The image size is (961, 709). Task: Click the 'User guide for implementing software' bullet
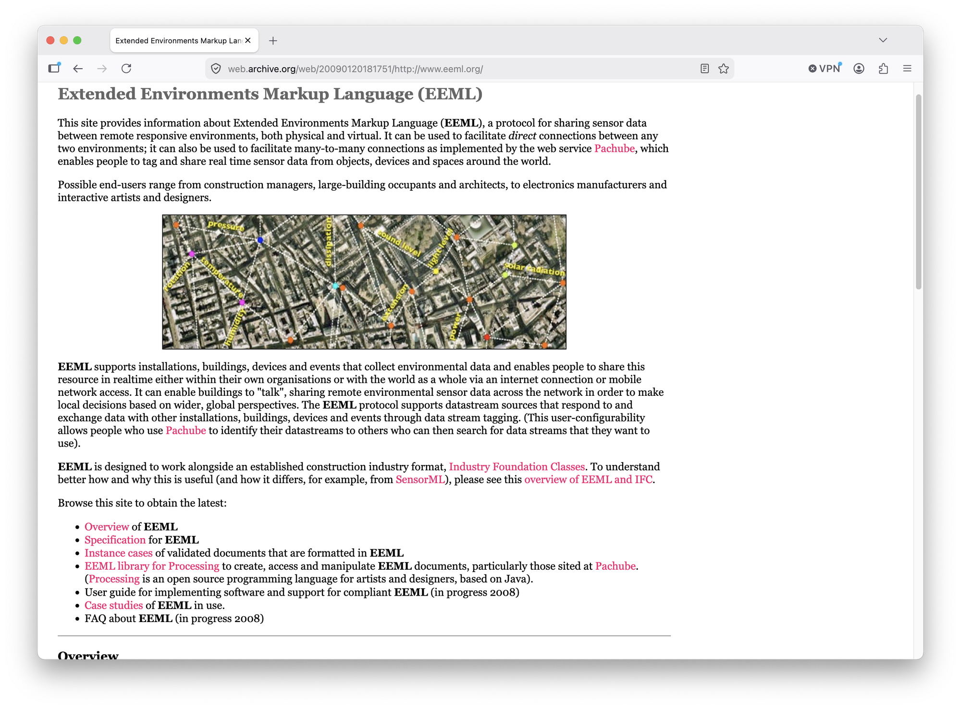click(302, 592)
